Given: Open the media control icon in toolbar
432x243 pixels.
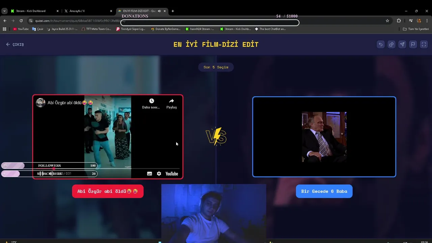Looking at the screenshot, I should pos(411,21).
